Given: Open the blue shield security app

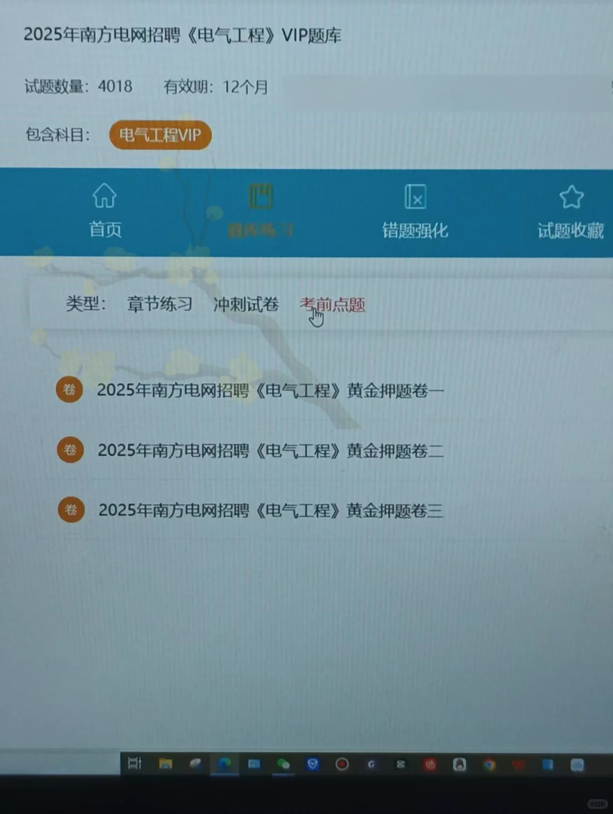Looking at the screenshot, I should click(312, 765).
